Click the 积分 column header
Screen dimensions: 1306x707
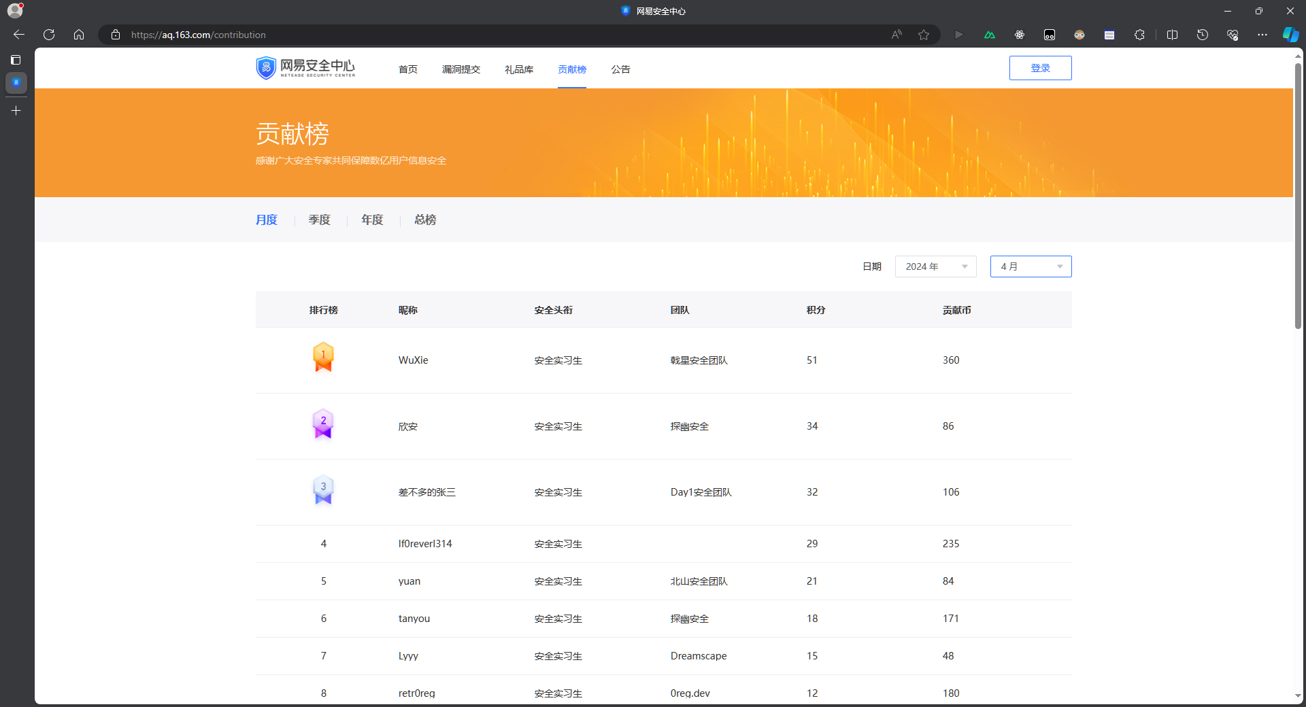click(x=816, y=310)
